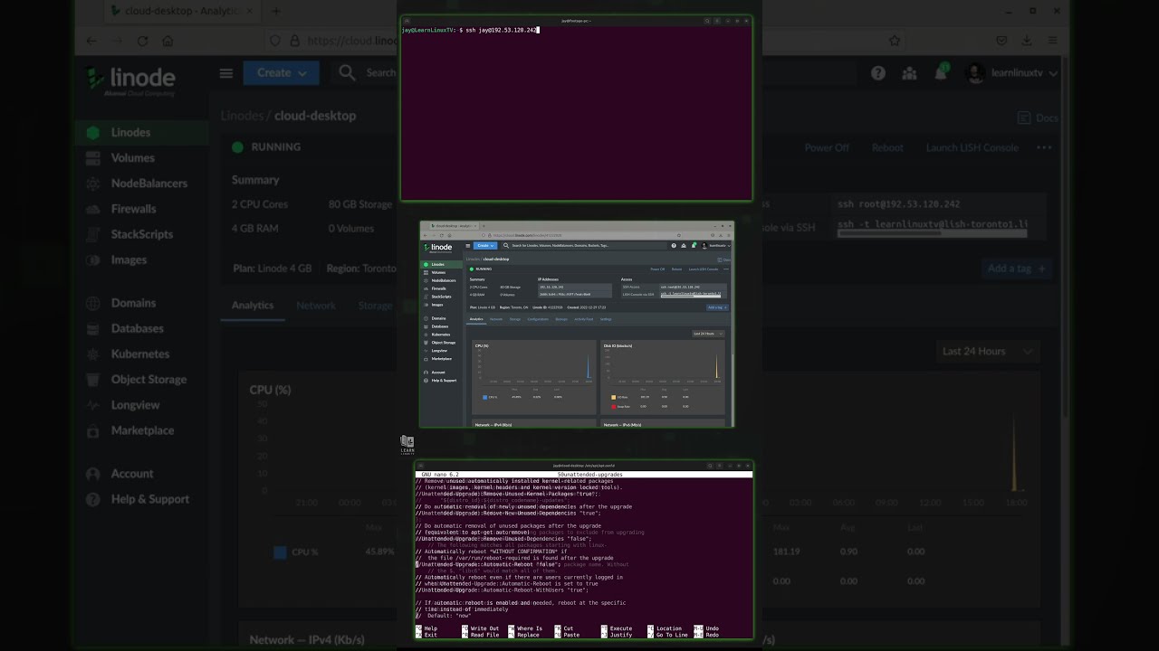Viewport: 1159px width, 651px height.
Task: Switch to Analytics tab in background Linode page
Action: (x=253, y=306)
